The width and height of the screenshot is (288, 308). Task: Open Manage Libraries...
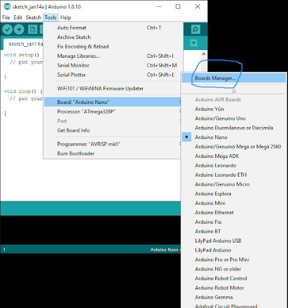[x=112, y=56]
